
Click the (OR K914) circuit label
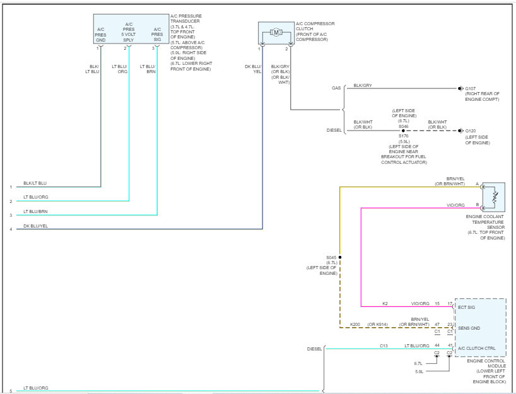pyautogui.click(x=377, y=324)
